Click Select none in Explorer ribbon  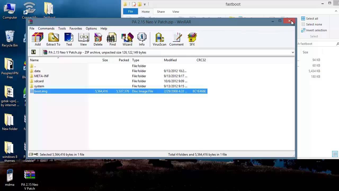tap(312, 24)
